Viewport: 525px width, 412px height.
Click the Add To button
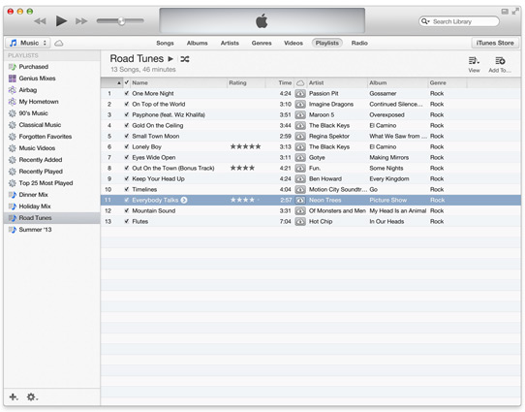pyautogui.click(x=500, y=65)
